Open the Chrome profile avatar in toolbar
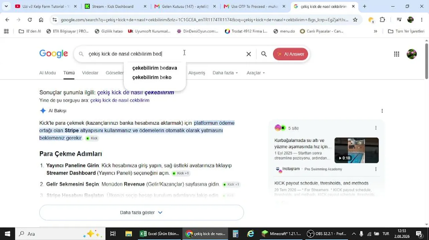Image resolution: width=429 pixels, height=240 pixels. (x=411, y=20)
